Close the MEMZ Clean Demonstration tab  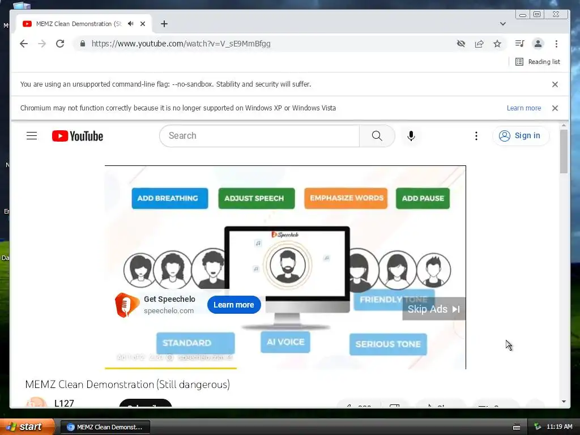143,24
